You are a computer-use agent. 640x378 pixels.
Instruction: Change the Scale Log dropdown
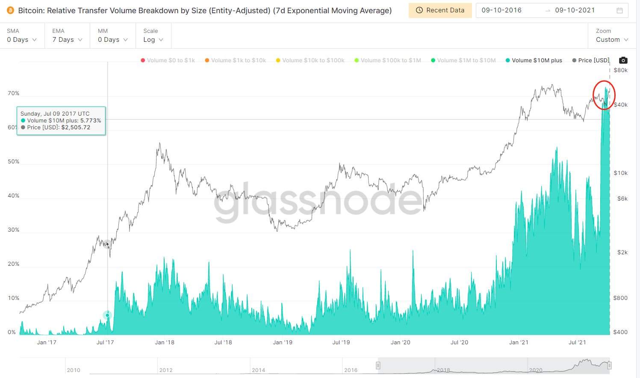tap(153, 36)
